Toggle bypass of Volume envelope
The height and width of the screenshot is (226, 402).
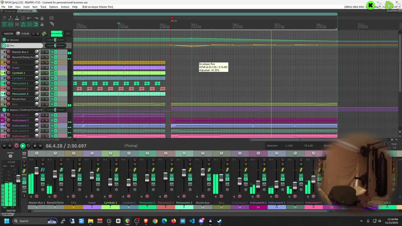point(8,40)
